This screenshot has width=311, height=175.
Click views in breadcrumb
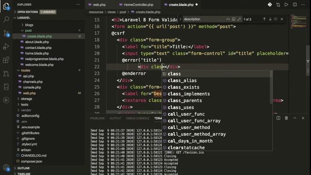point(111,12)
